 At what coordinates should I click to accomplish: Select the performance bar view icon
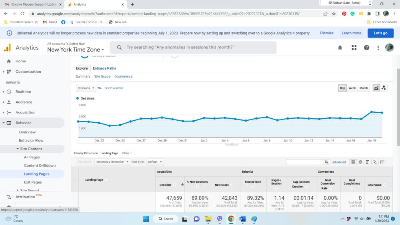tap(368, 162)
